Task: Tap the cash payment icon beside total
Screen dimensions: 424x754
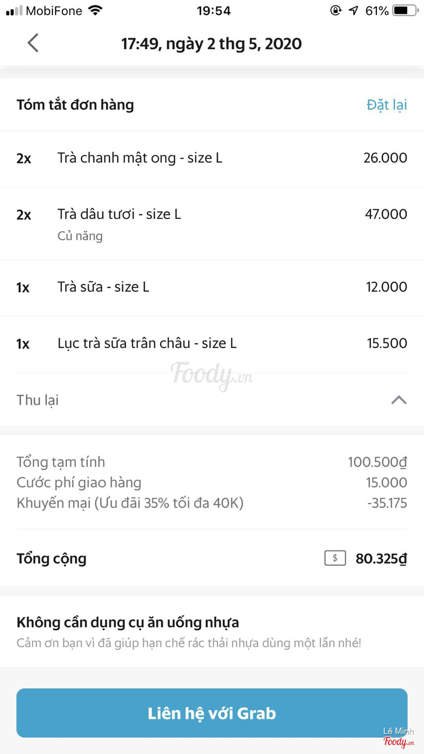Action: (335, 558)
